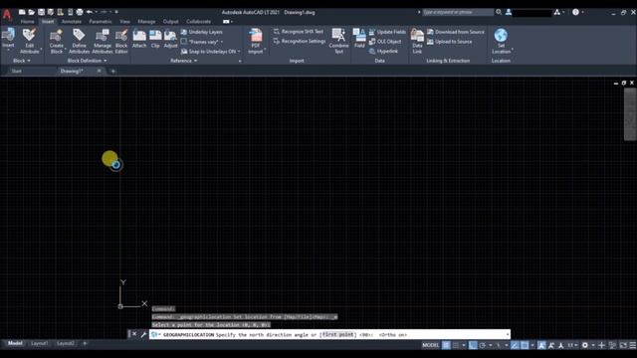Click the Undo arrow icon
This screenshot has height=358, width=637.
pyautogui.click(x=90, y=12)
